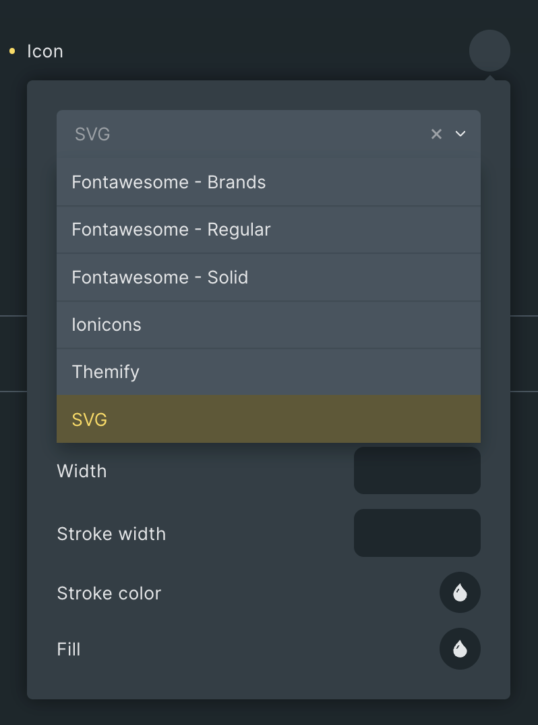The width and height of the screenshot is (538, 725).
Task: Click the Stroke width label
Action: [x=111, y=534]
